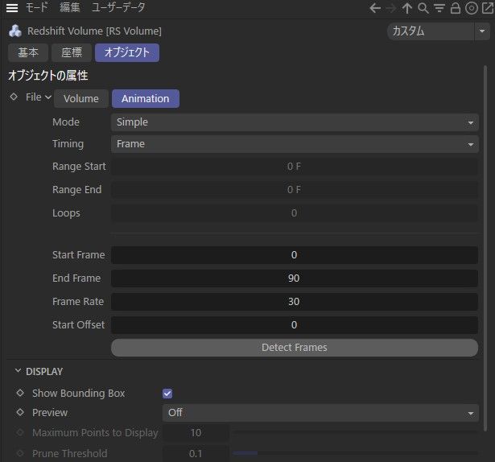
Task: Uncheck the Show Bounding Box checkbox
Action: tap(167, 394)
